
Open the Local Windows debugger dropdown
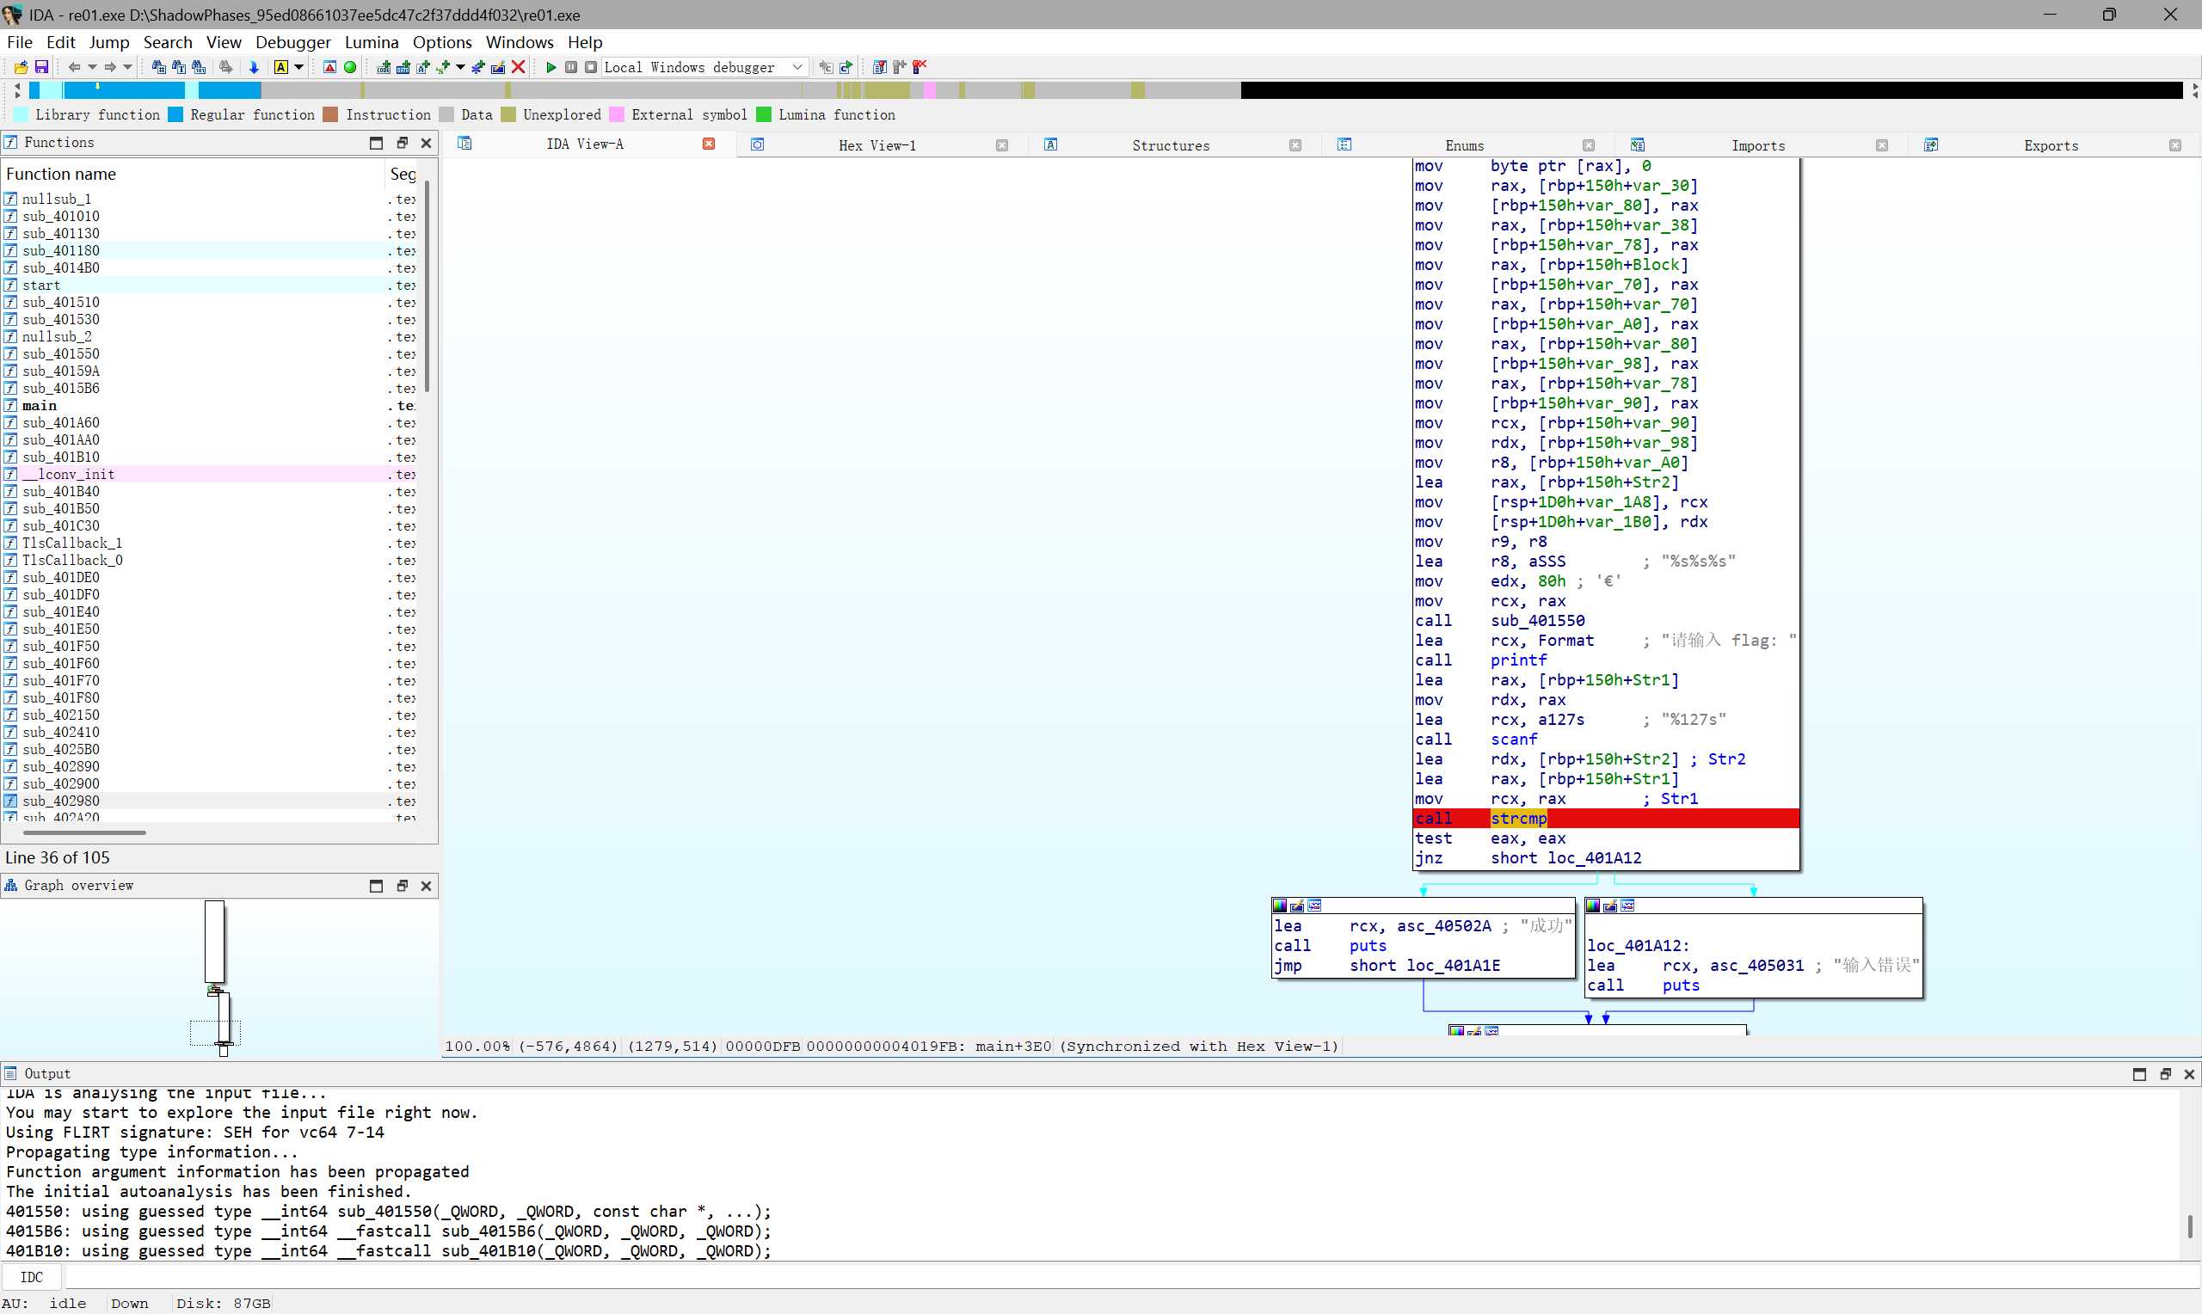click(x=797, y=67)
